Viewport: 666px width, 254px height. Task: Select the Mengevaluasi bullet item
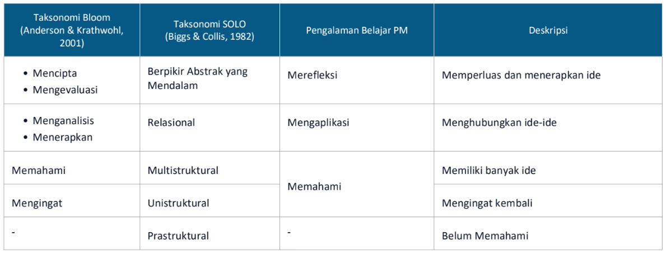(x=65, y=90)
